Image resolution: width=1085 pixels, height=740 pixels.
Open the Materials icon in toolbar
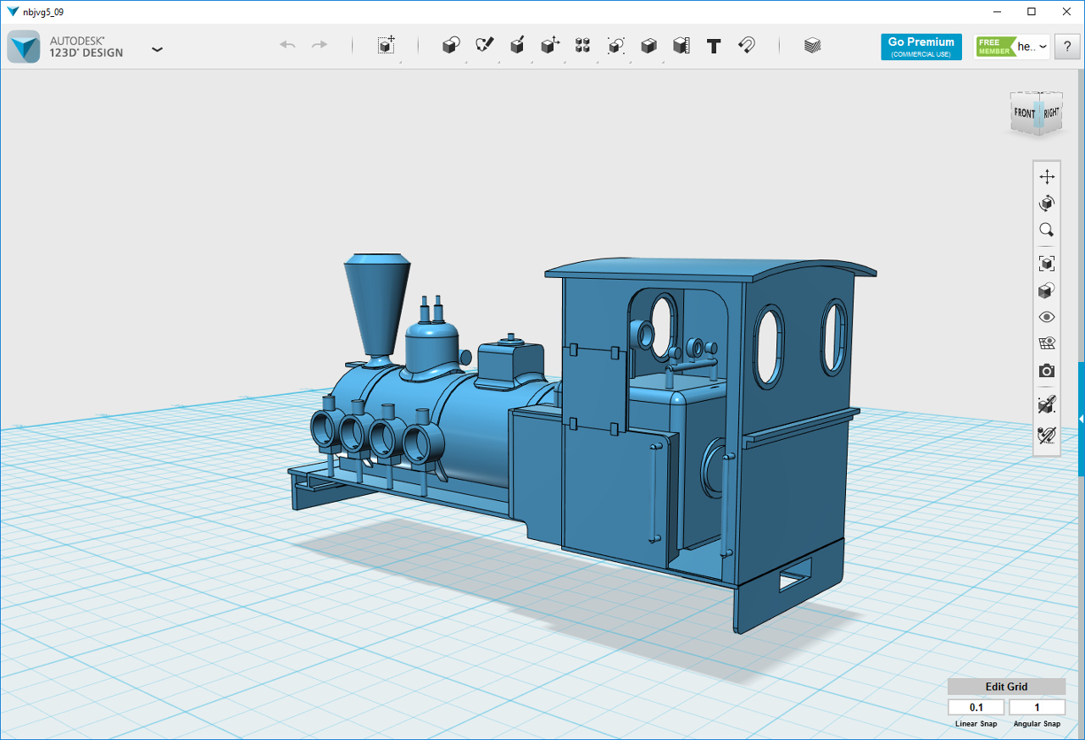(x=812, y=46)
